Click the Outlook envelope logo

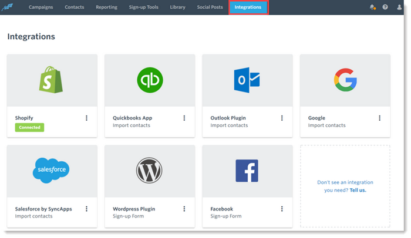pos(247,80)
